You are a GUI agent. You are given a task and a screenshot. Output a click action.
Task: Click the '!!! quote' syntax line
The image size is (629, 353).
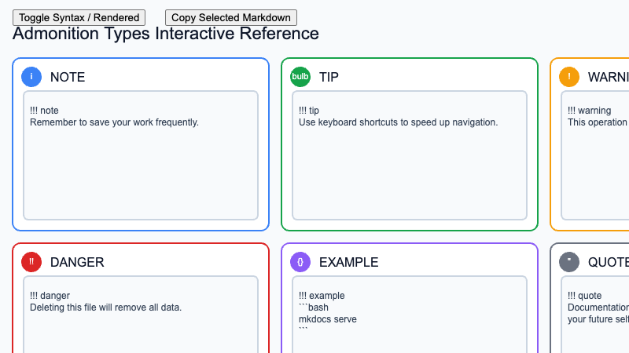[584, 296]
